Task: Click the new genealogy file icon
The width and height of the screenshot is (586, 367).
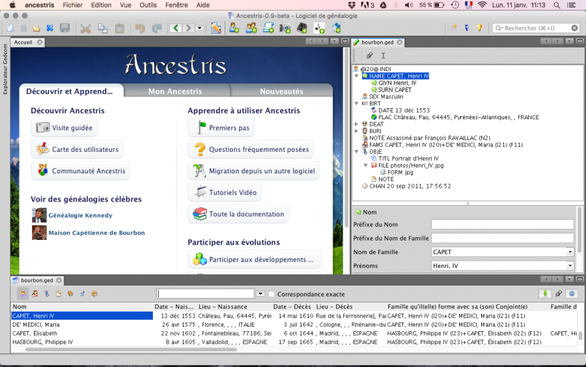Action: point(10,28)
